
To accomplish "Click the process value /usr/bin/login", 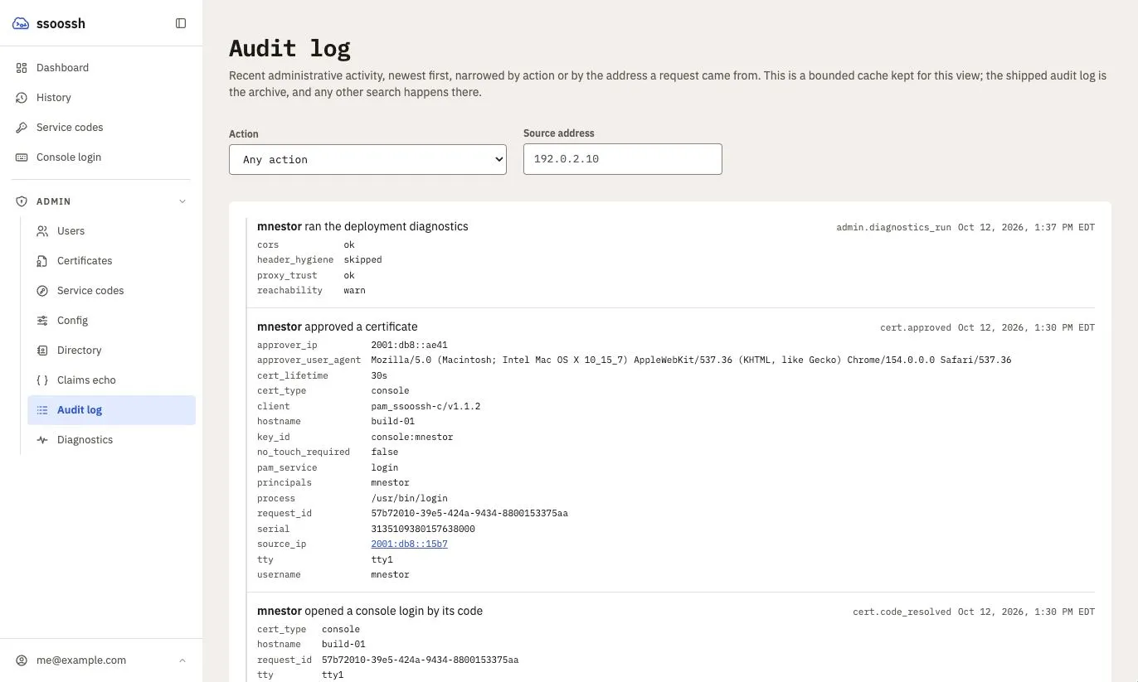I will tap(409, 498).
